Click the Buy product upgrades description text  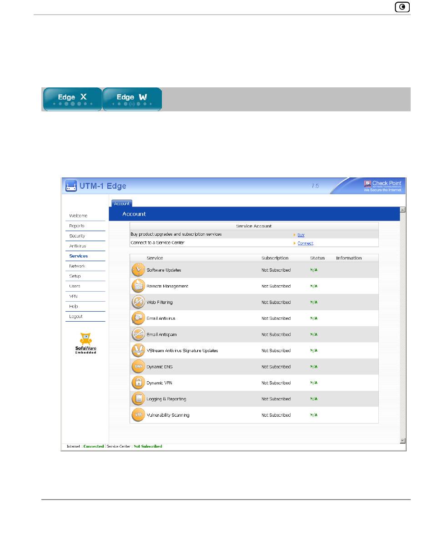point(176,234)
